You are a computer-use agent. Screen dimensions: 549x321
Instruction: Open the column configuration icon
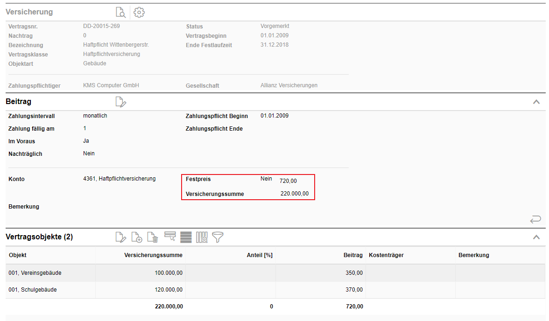[x=202, y=237]
